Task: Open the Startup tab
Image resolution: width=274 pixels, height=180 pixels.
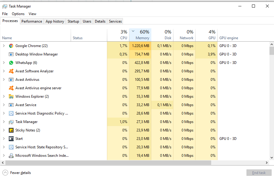Action: [73, 21]
